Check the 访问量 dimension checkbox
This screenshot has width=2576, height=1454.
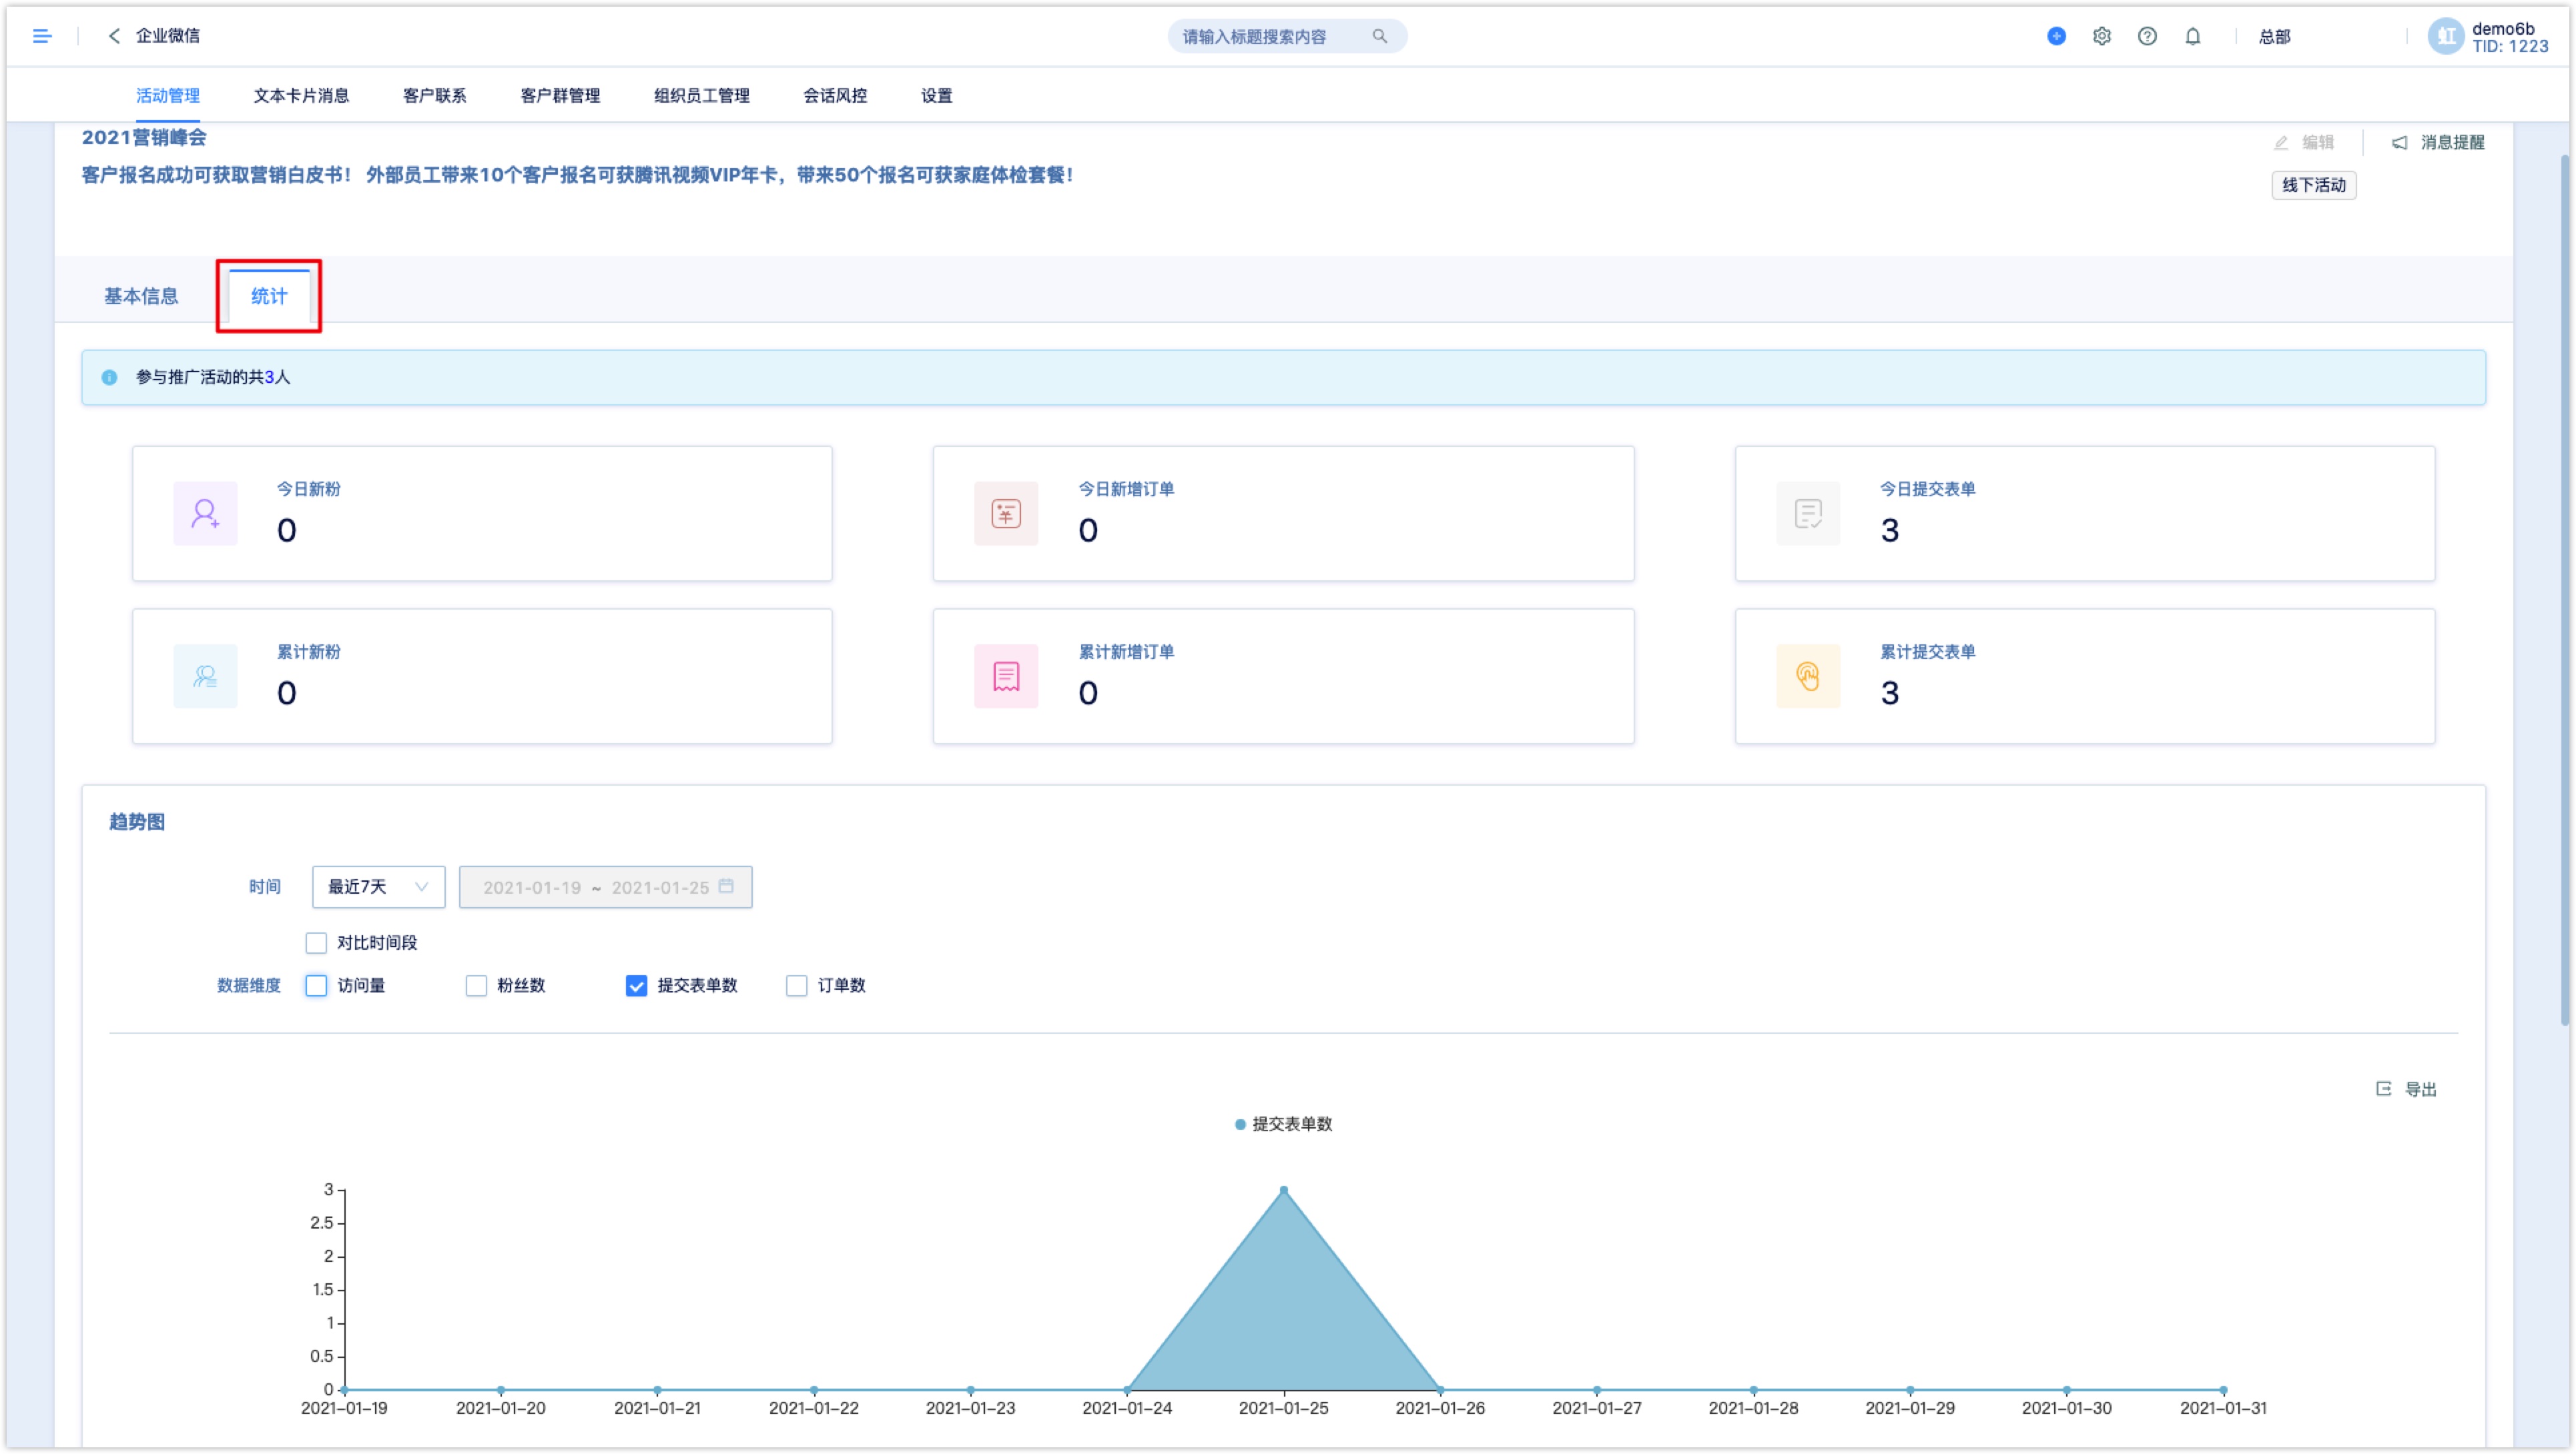[316, 986]
